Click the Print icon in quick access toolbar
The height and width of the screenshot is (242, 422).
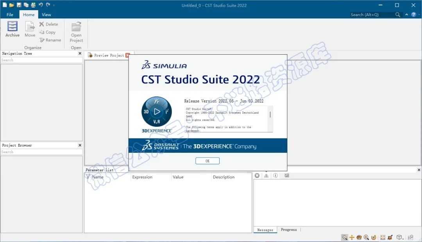click(33, 5)
